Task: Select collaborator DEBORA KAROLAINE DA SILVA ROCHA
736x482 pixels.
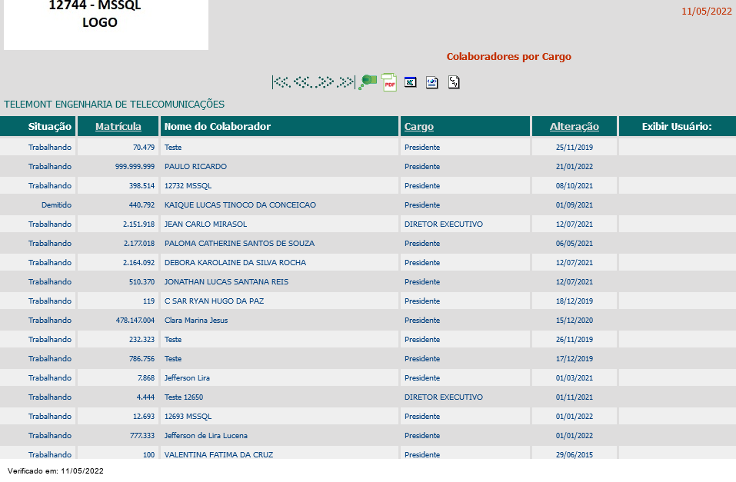Action: (x=235, y=263)
